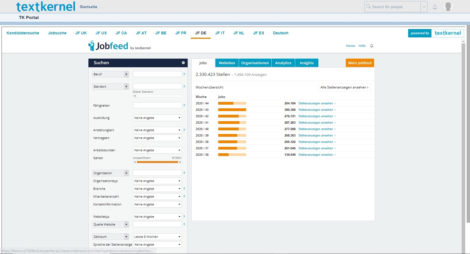Screen dimensions: 470x254
Task: Open help question mark for Standort
Action: coord(184,87)
